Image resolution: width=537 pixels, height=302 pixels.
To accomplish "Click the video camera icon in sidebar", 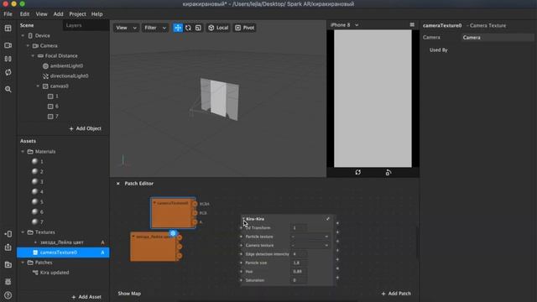I will click(8, 45).
